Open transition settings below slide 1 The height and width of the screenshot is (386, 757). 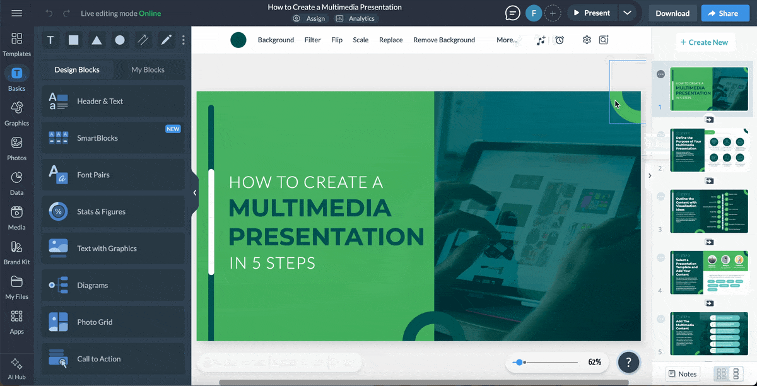[x=710, y=119]
